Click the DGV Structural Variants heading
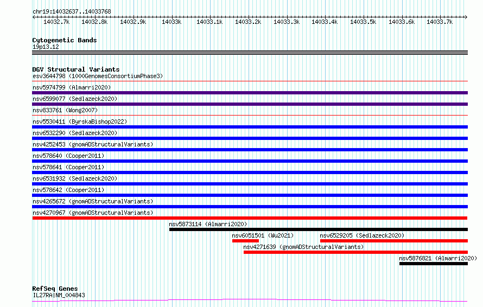Image resolution: width=483 pixels, height=307 pixels. click(x=76, y=69)
